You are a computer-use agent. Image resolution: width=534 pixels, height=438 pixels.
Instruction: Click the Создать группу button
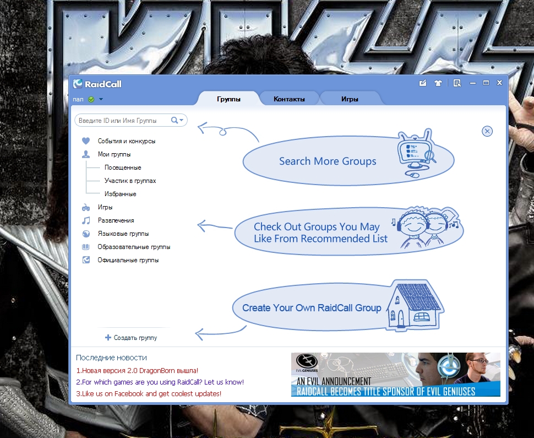[x=131, y=337]
